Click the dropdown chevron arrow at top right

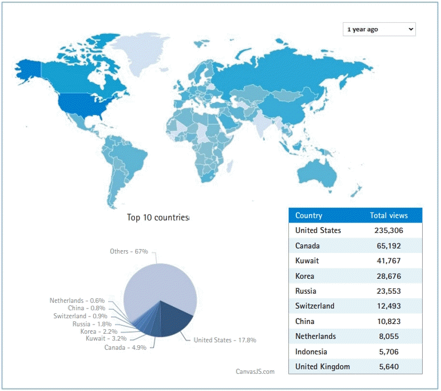(411, 29)
